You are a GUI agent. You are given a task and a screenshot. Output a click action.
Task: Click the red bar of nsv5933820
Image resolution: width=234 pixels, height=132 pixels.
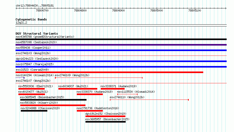53,105
